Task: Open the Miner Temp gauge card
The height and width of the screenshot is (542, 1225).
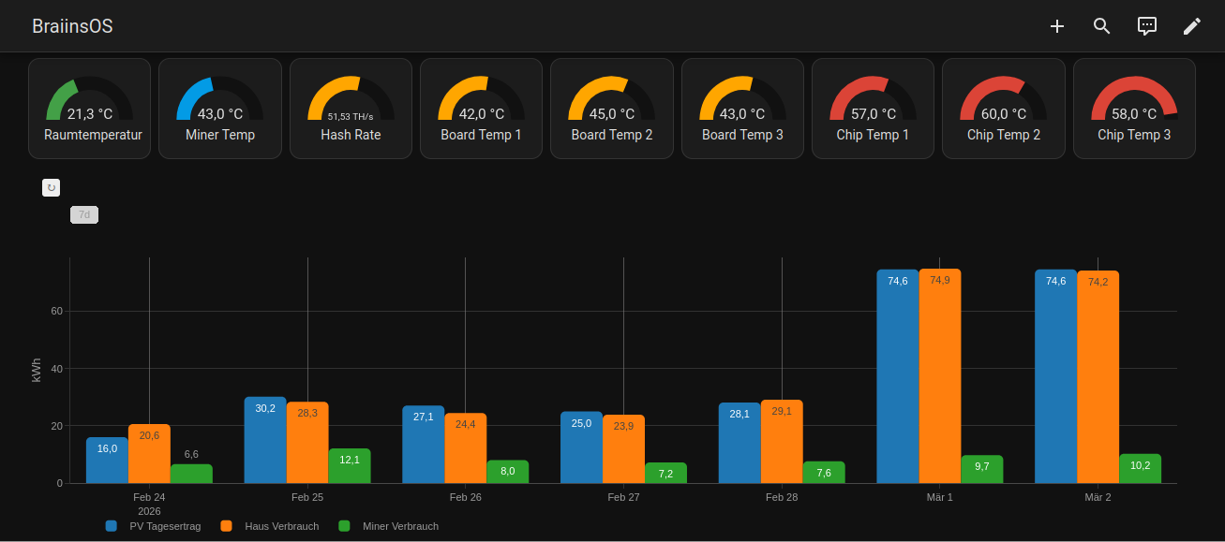Action: [x=220, y=109]
